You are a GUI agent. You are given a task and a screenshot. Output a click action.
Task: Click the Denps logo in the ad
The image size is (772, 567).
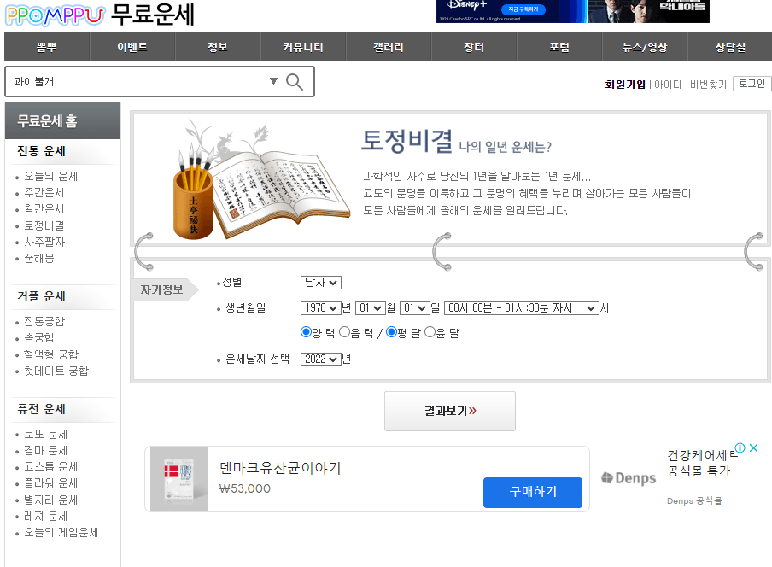tap(628, 479)
